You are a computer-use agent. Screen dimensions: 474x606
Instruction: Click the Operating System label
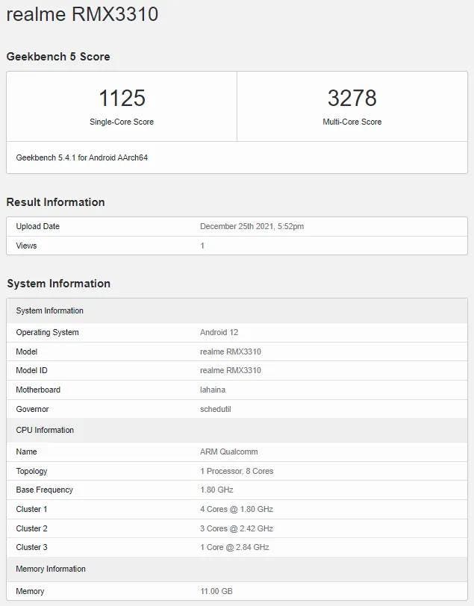(47, 332)
